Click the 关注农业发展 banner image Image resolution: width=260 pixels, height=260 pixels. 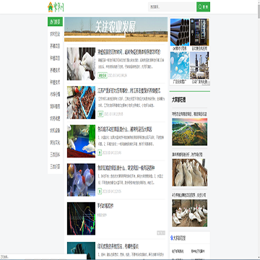click(116, 30)
